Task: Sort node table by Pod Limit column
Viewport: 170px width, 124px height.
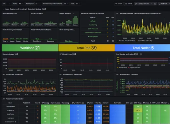Action: [x=26, y=103]
